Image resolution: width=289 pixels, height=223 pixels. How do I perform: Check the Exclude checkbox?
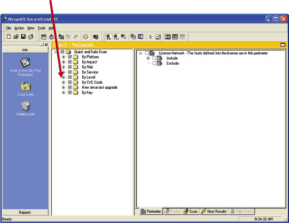click(154, 63)
